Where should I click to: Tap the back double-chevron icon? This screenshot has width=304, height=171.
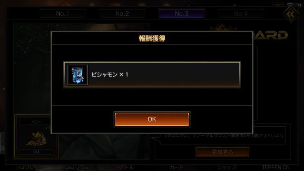[290, 14]
